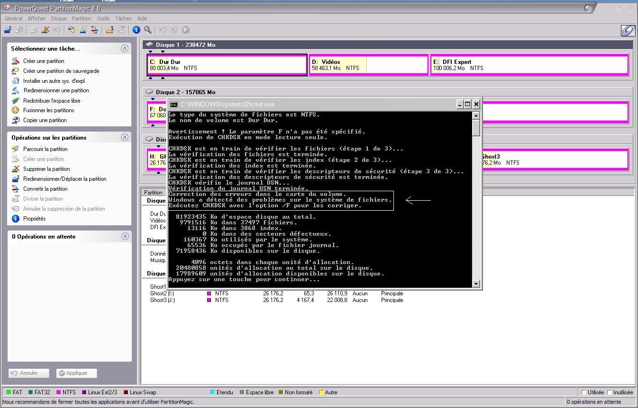Screen dimensions: 638x408
Task: Click the cmd.exe window system menu icon
Action: pos(174,105)
